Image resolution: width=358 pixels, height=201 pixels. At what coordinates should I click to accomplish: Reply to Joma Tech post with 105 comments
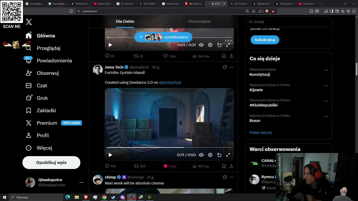click(110, 166)
